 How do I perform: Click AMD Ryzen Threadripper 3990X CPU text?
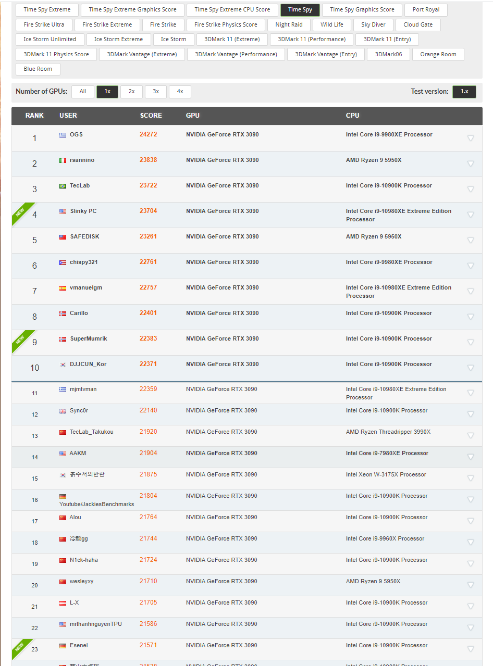pos(388,432)
